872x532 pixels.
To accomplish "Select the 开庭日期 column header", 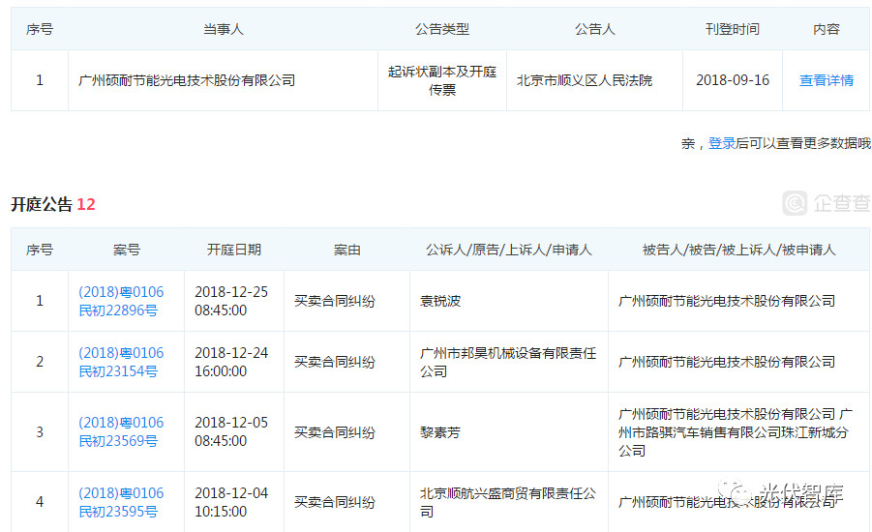I will [234, 250].
